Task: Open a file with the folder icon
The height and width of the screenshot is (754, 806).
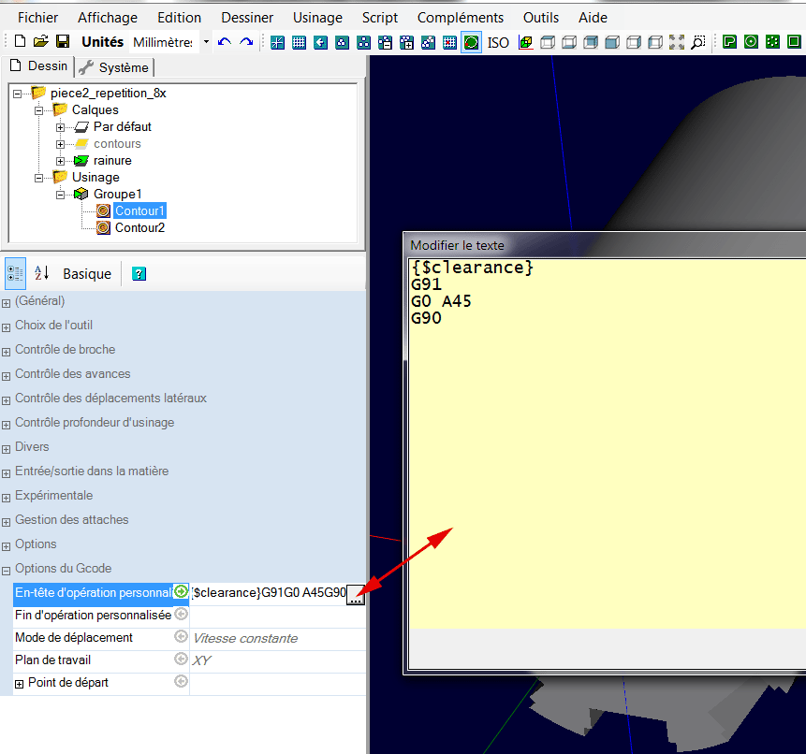Action: point(41,41)
